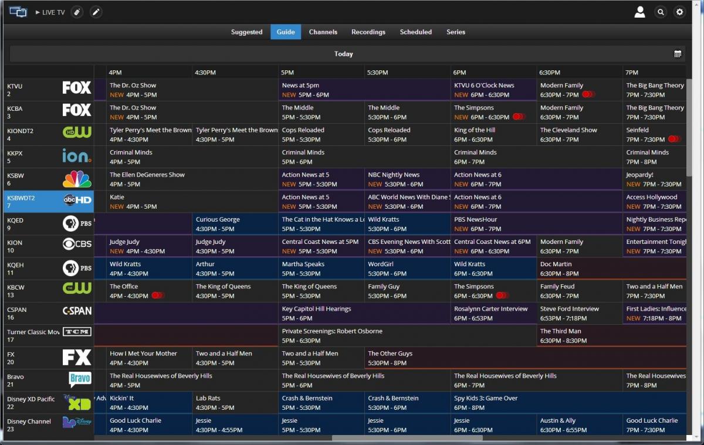Select the KTVU channel 2 FOX logo

tap(77, 88)
